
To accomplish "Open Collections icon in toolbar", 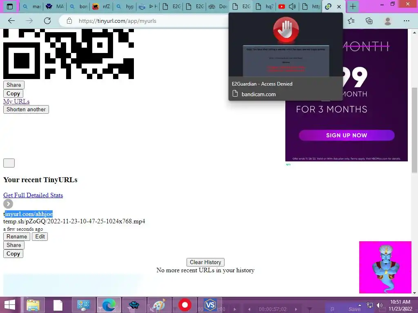I will point(369,21).
